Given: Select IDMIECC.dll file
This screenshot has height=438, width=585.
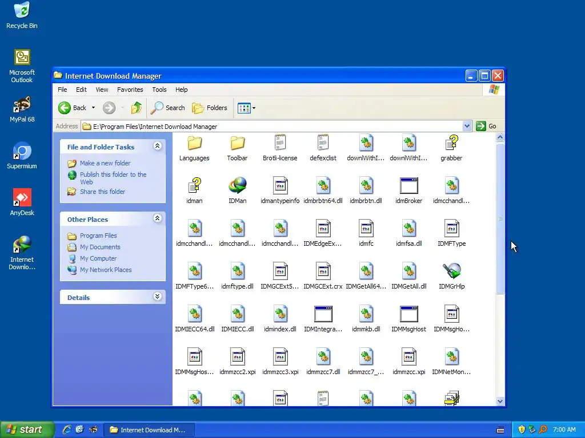Looking at the screenshot, I should click(237, 319).
